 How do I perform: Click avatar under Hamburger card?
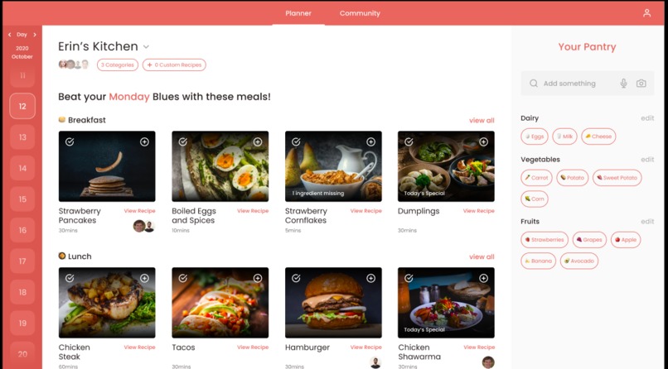[x=375, y=362]
